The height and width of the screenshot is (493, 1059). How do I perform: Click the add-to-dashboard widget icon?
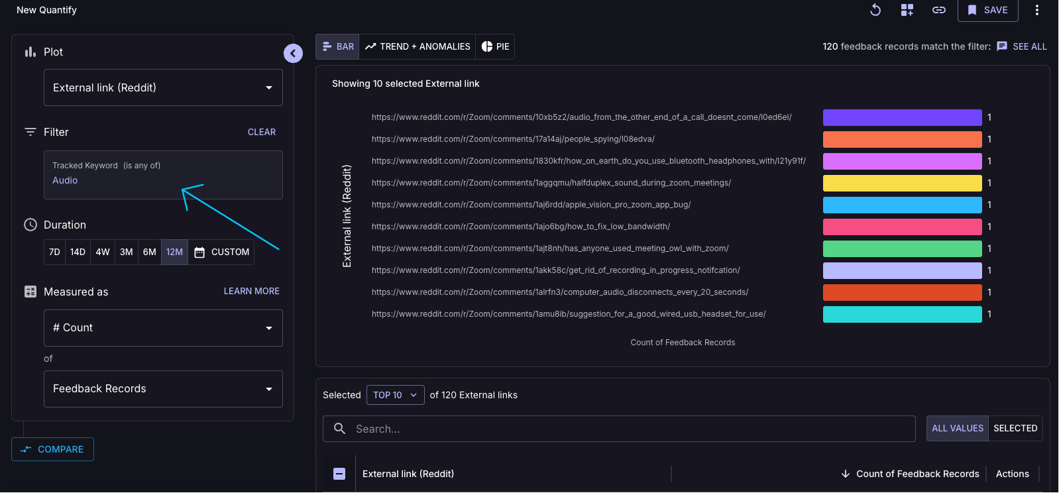point(907,10)
